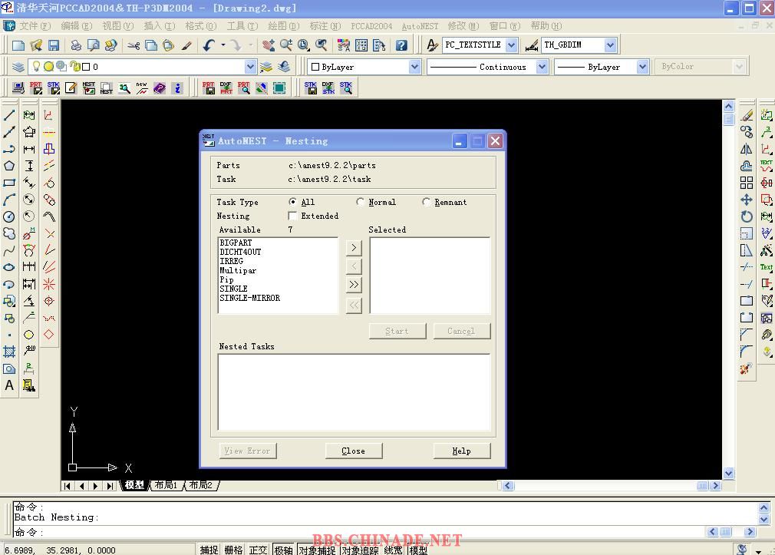Enable the Extended nesting checkbox
This screenshot has height=555, width=775.
tap(292, 216)
